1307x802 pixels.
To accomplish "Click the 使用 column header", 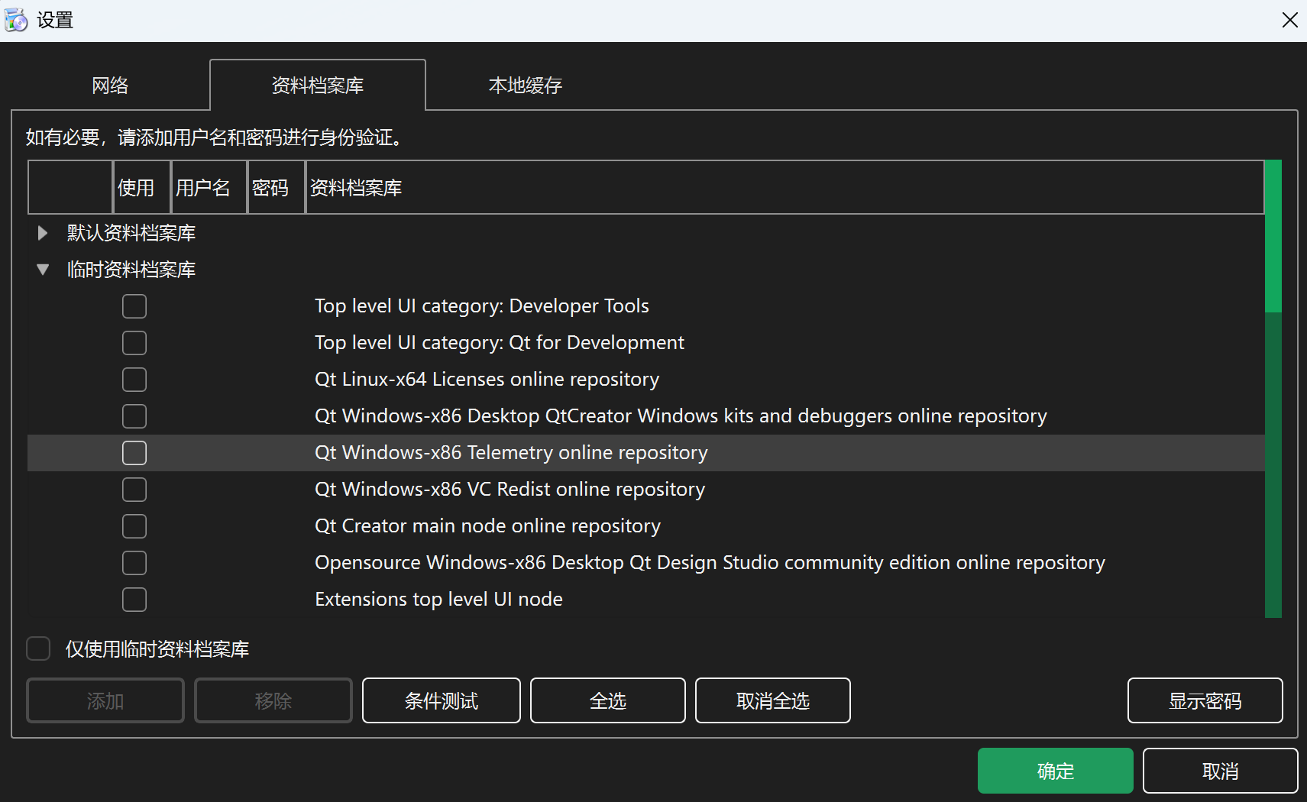I will click(142, 187).
